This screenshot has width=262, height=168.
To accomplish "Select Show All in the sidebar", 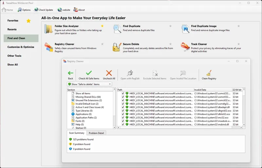I will point(12,65).
